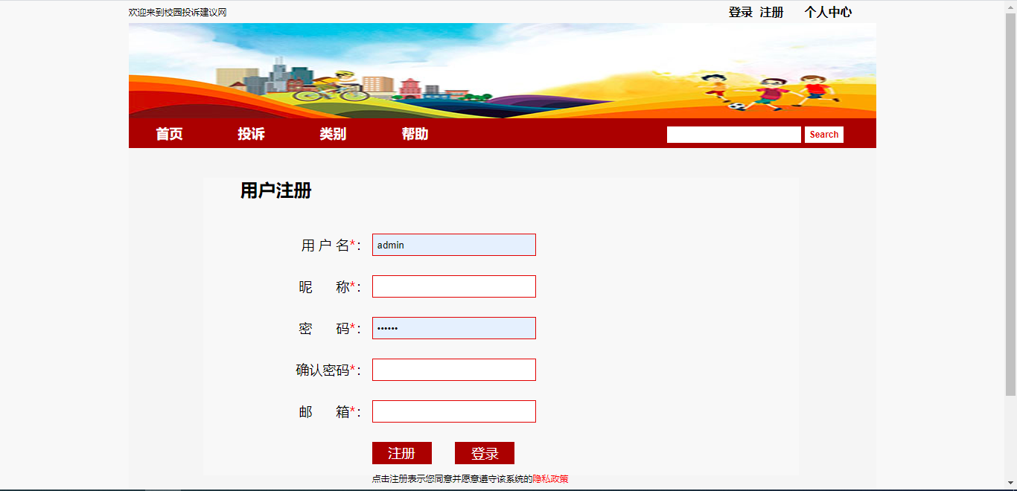This screenshot has height=491, width=1017.
Task: Click the page vertical scrollbar thumb
Action: (x=1010, y=201)
